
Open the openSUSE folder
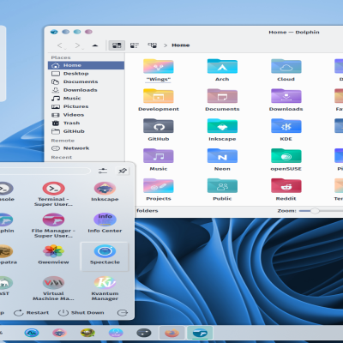(286, 156)
